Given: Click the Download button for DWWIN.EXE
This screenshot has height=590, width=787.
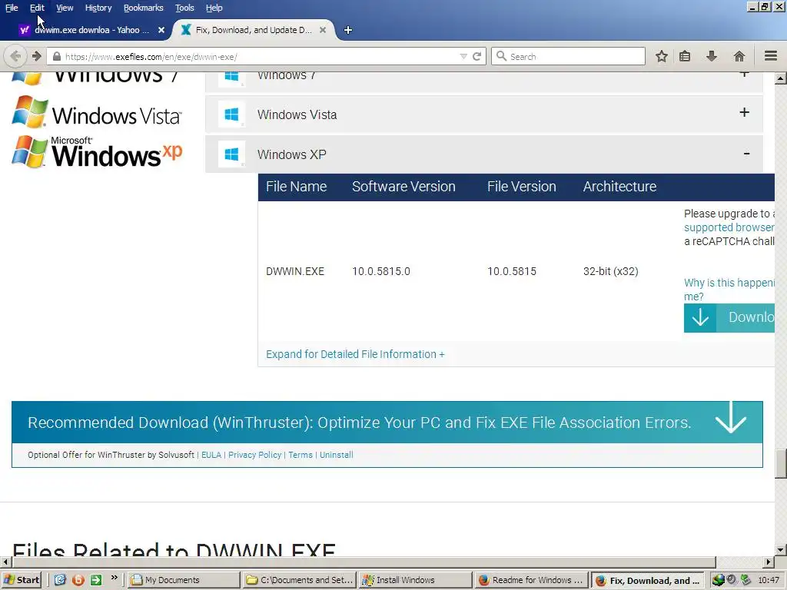Looking at the screenshot, I should pyautogui.click(x=729, y=317).
